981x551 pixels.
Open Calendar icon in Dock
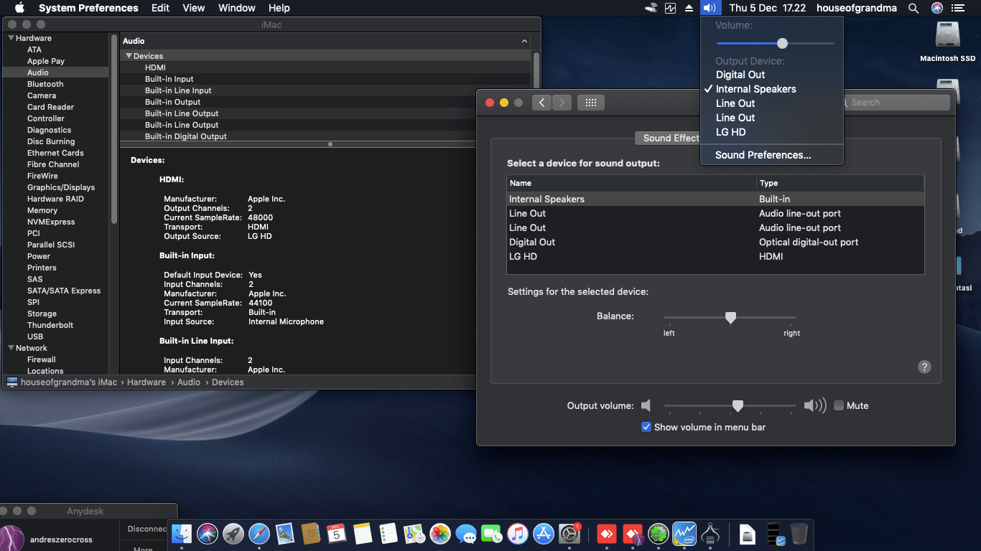[336, 533]
